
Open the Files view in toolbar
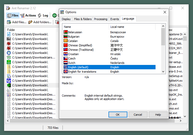click(x=13, y=15)
